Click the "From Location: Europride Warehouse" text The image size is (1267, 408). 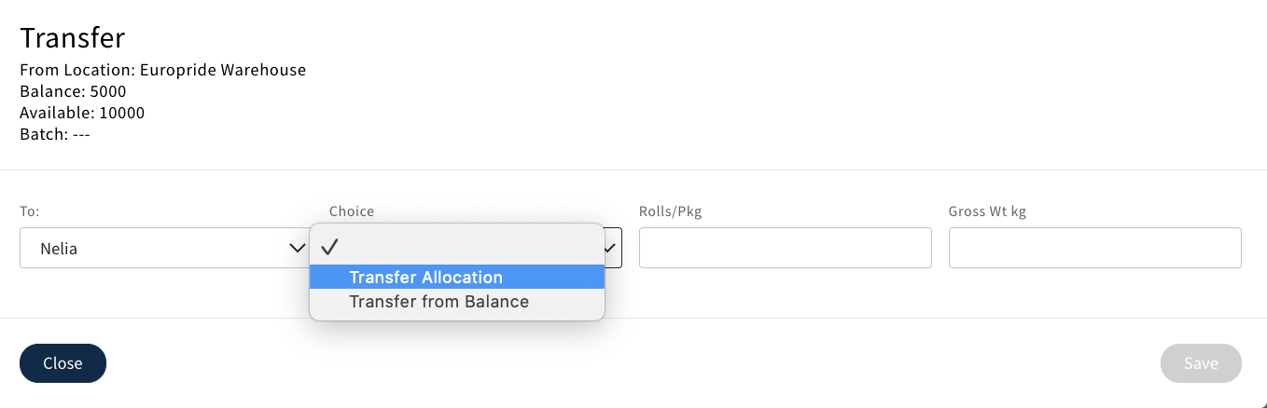click(x=162, y=70)
